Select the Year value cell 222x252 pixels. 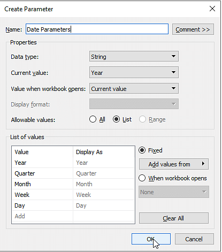point(42,163)
